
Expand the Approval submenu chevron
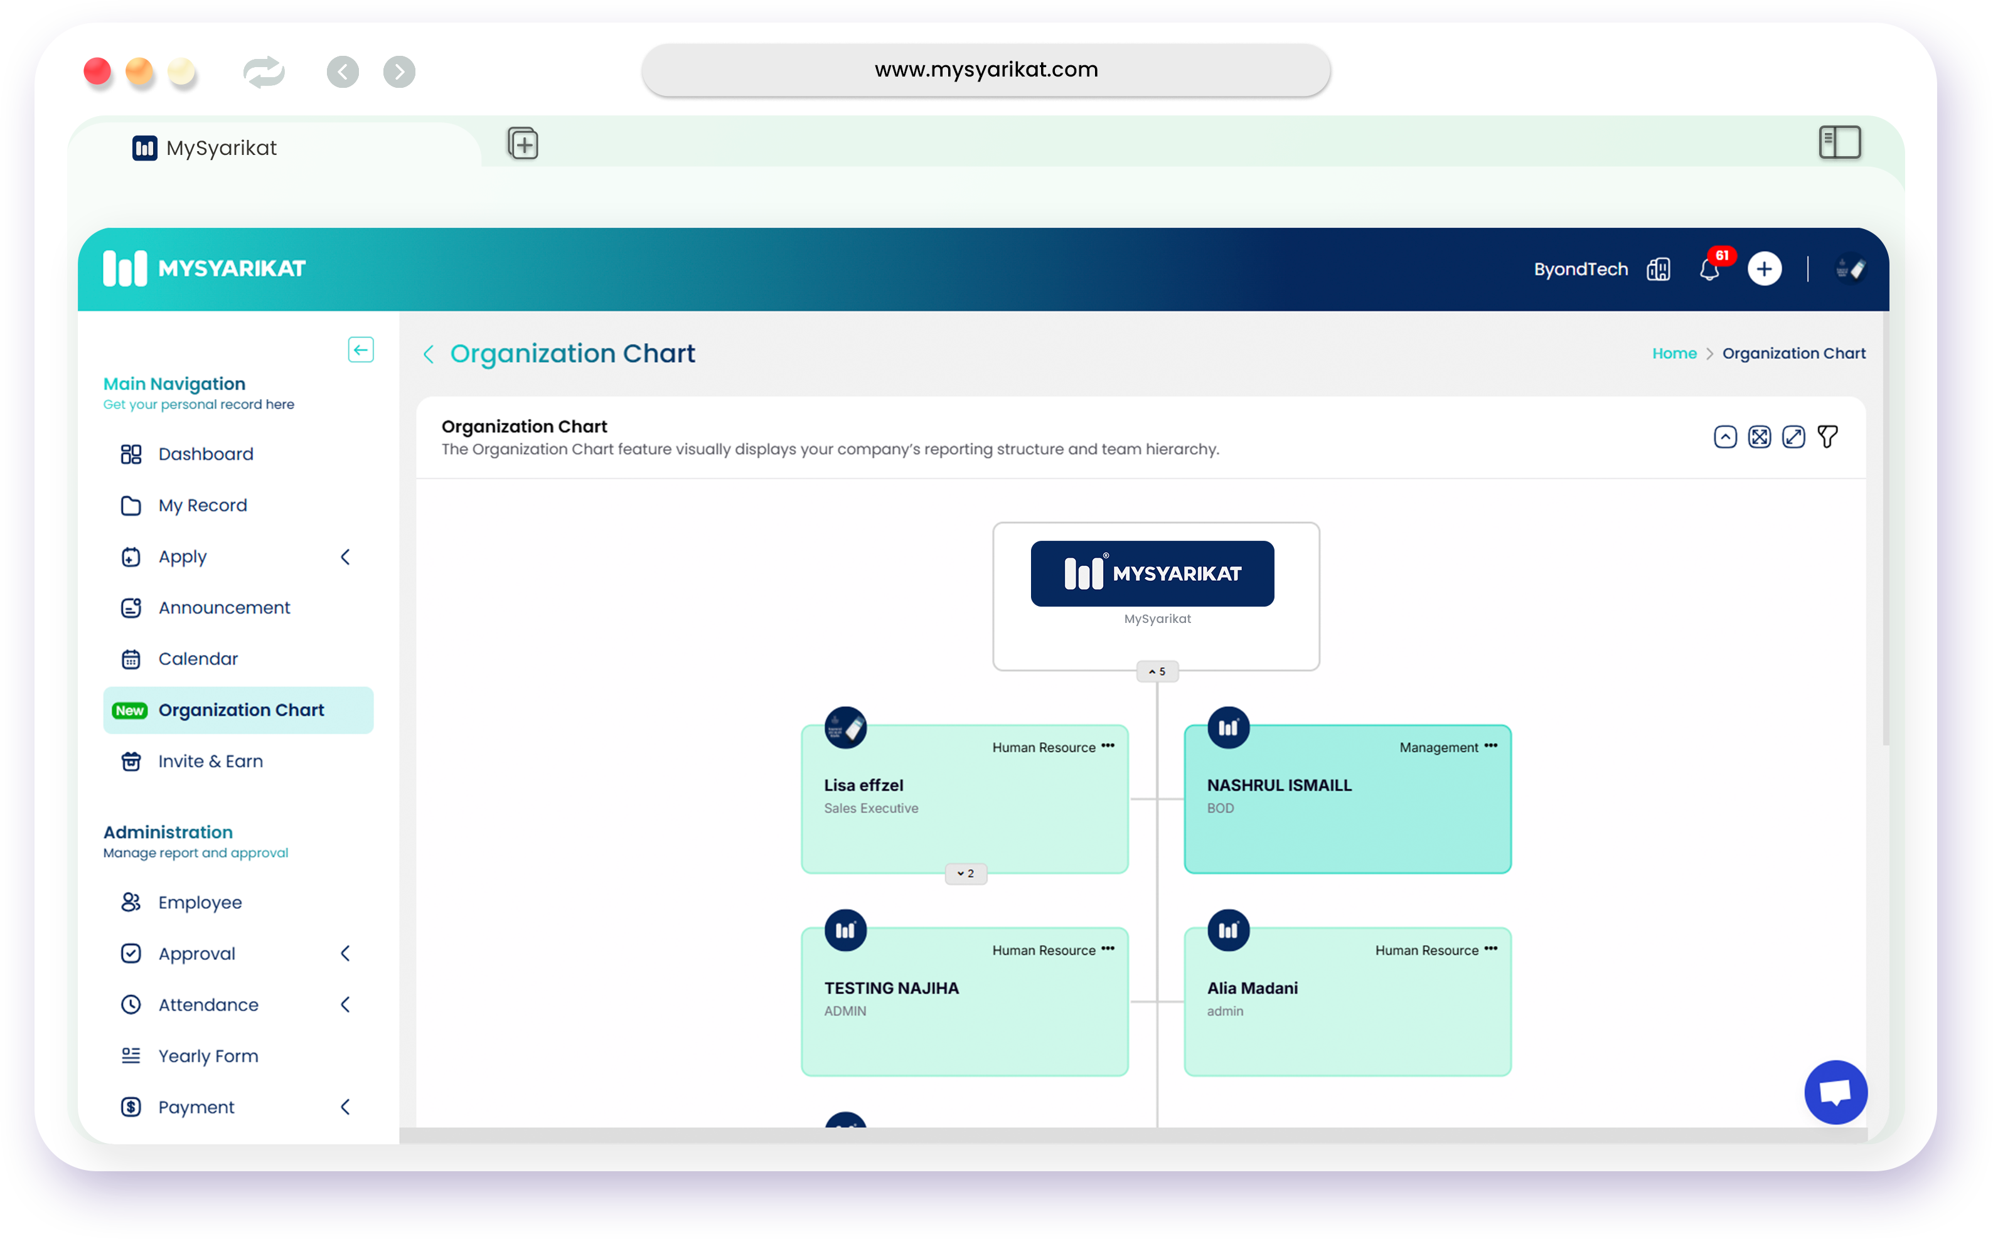point(345,954)
